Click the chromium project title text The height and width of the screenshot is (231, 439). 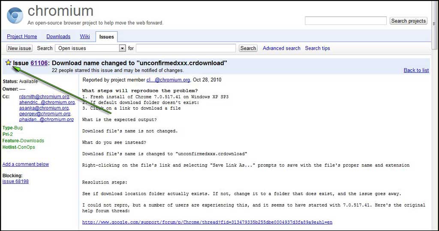60,11
